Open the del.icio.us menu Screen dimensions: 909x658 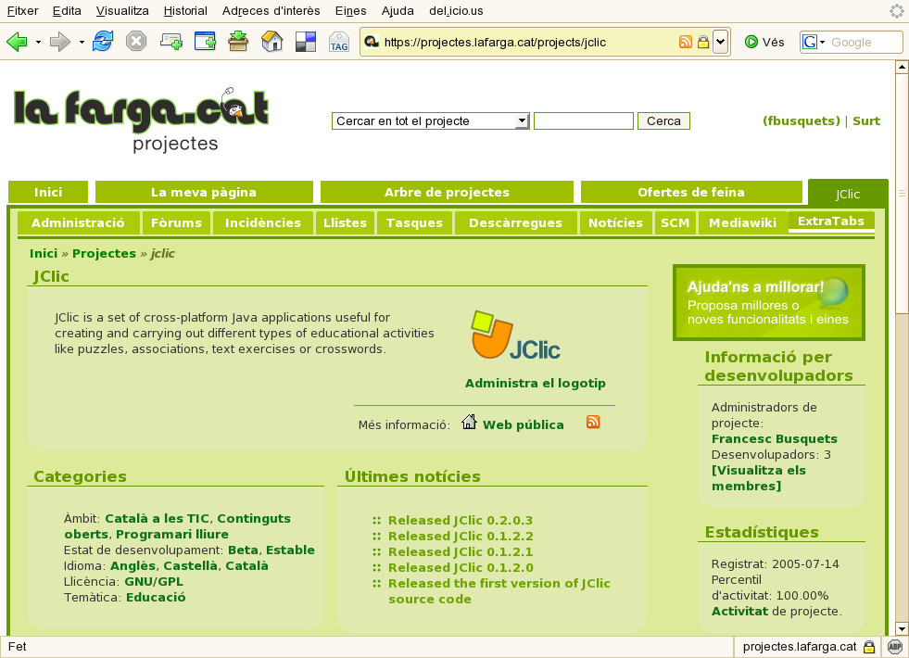(x=456, y=10)
